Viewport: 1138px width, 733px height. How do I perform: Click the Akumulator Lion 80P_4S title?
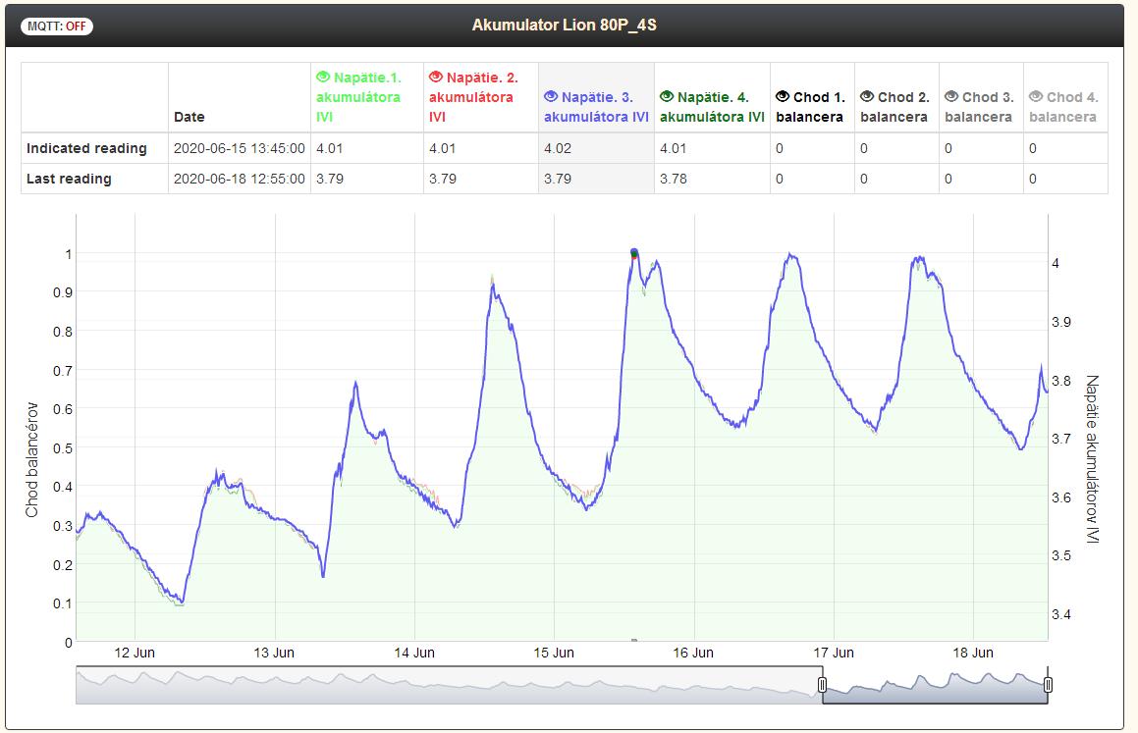point(564,25)
